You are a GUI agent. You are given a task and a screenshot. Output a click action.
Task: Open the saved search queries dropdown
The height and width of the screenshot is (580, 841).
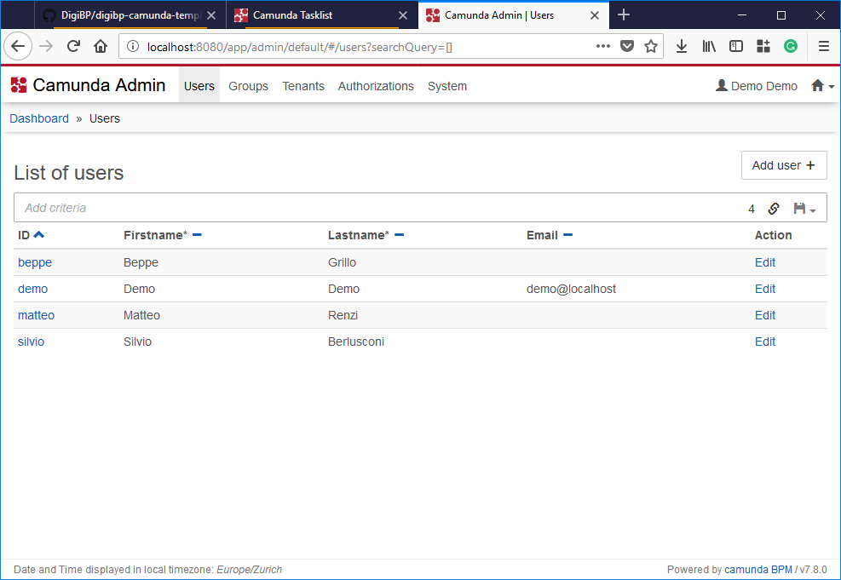click(804, 209)
